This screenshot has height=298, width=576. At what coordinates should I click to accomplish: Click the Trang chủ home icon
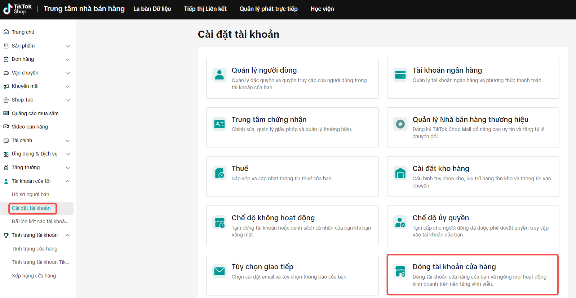[6, 32]
